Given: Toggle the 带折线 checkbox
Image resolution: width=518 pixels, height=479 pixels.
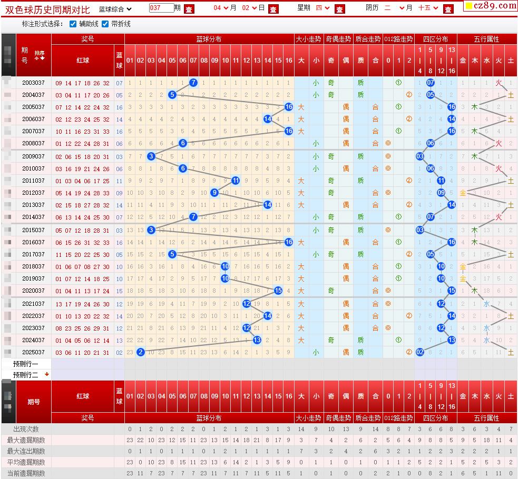Looking at the screenshot, I should (x=105, y=24).
